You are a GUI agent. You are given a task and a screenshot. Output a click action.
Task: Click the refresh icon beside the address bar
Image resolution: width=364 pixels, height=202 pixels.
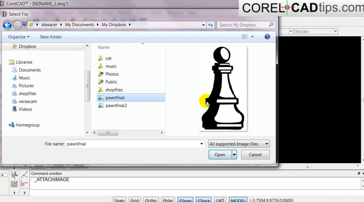(x=211, y=25)
